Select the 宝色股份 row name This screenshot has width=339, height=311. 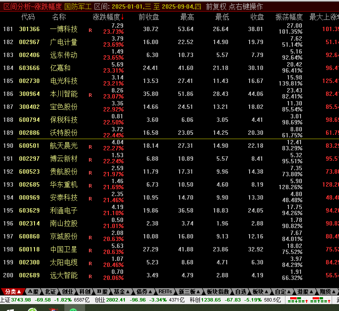63,107
